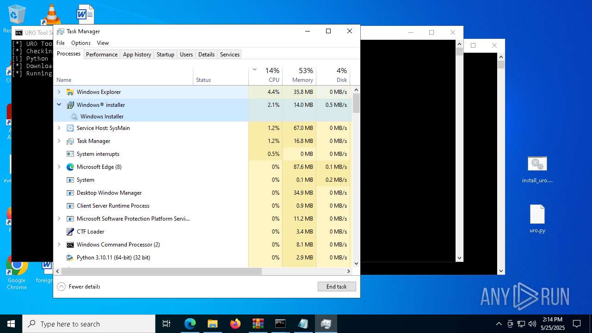Viewport: 592px width, 333px height.
Task: Open the install_uro desktop file
Action: [x=537, y=169]
